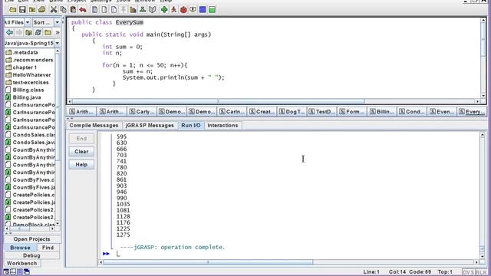The height and width of the screenshot is (276, 491).
Task: Go up a folder in file browser
Action: pos(28,32)
